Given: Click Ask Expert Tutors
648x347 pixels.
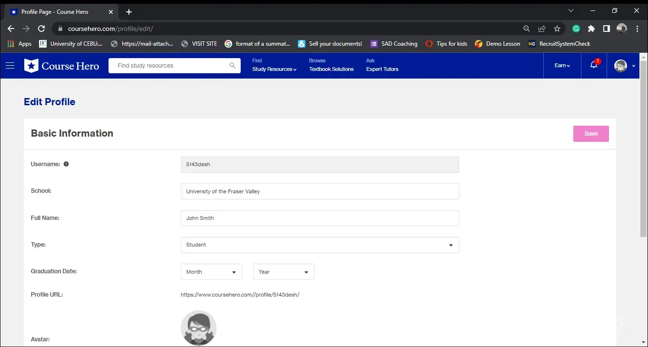Looking at the screenshot, I should click(x=382, y=69).
